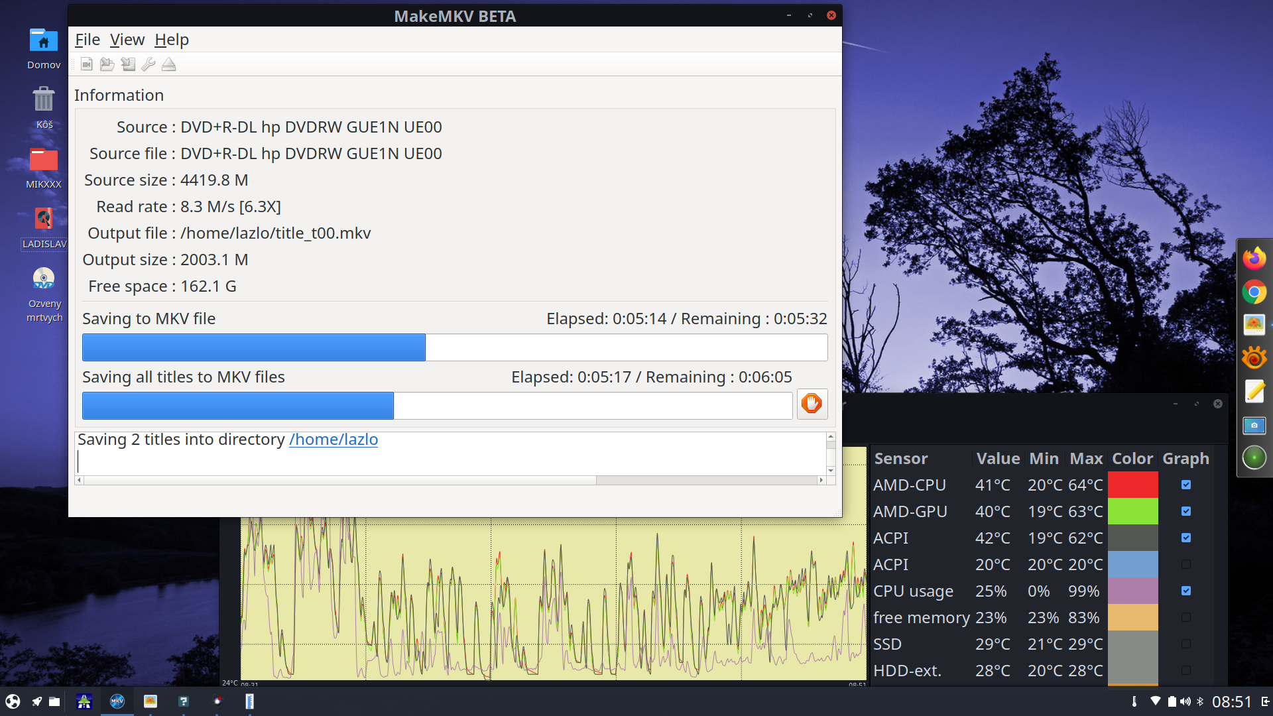Screen dimensions: 1273x716
Task: Click the Backup disc toolbar icon
Action: coord(128,64)
